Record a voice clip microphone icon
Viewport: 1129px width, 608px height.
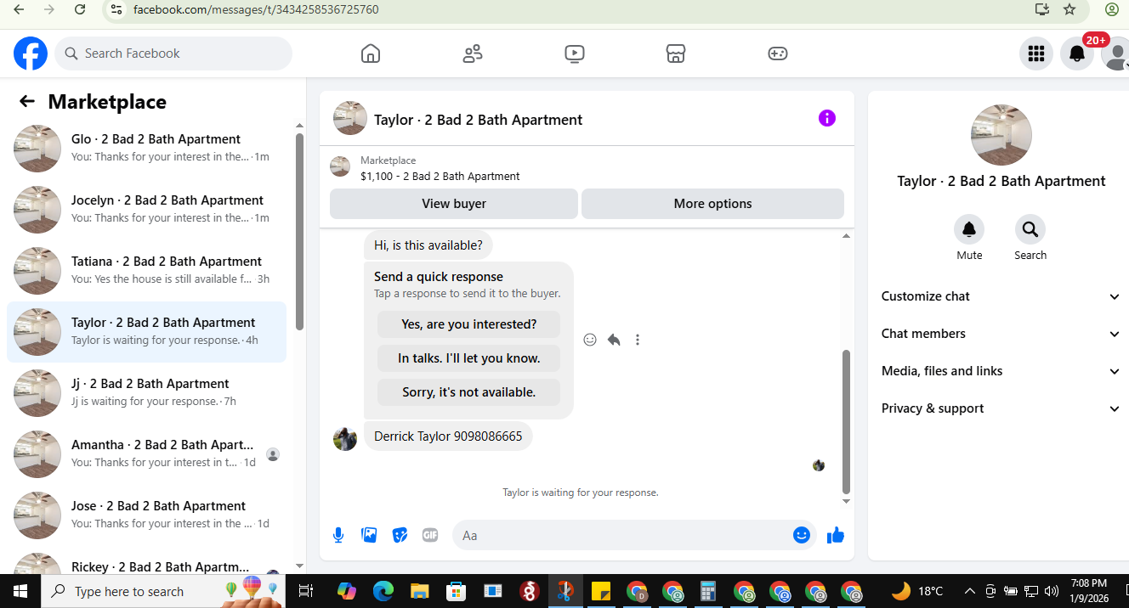tap(338, 535)
